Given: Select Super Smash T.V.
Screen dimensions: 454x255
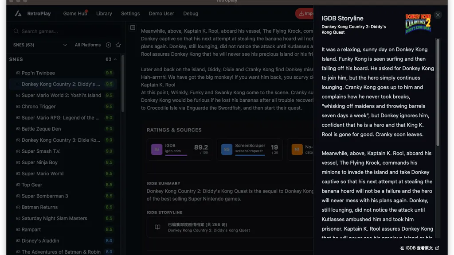Looking at the screenshot, I should pyautogui.click(x=63, y=151).
